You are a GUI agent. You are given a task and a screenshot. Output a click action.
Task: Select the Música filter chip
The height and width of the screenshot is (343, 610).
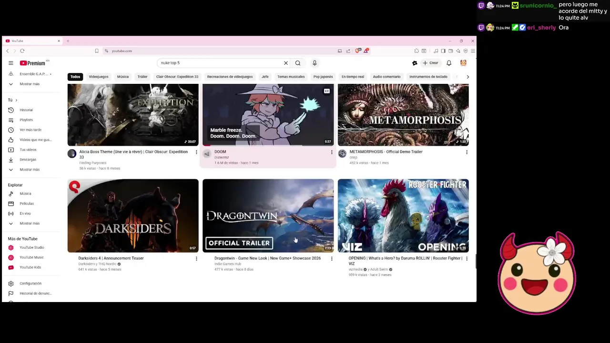click(x=123, y=77)
